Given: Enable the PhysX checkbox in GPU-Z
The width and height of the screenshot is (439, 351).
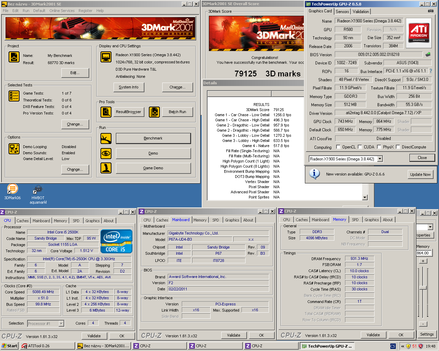Looking at the screenshot, I should click(379, 147).
